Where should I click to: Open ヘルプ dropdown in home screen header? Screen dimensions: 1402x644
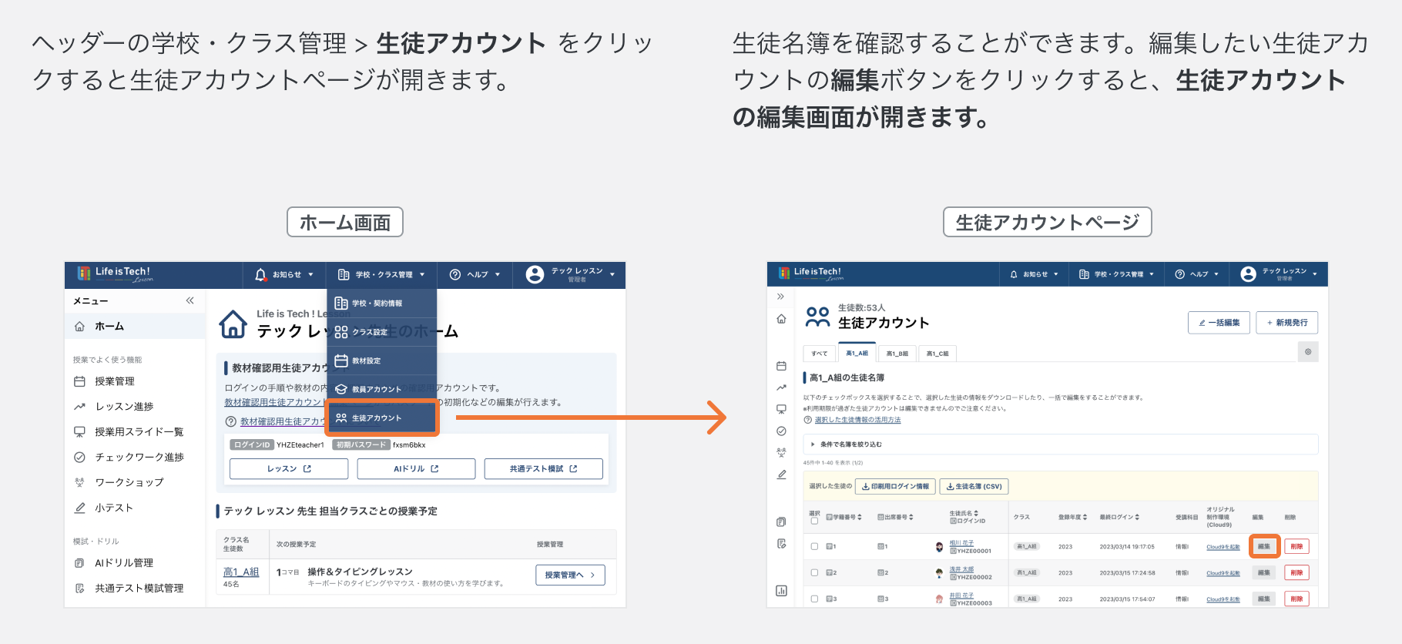[x=475, y=274]
